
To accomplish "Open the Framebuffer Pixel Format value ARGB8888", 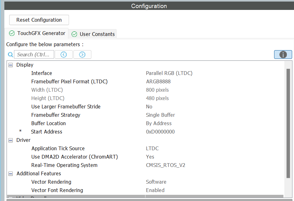I will (x=158, y=82).
